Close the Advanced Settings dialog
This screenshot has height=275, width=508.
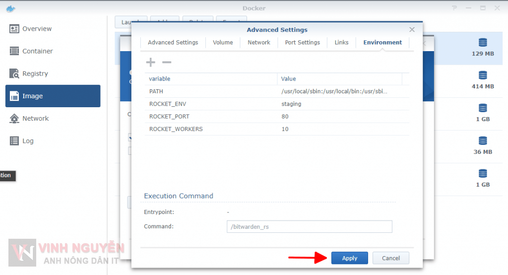pyautogui.click(x=412, y=30)
